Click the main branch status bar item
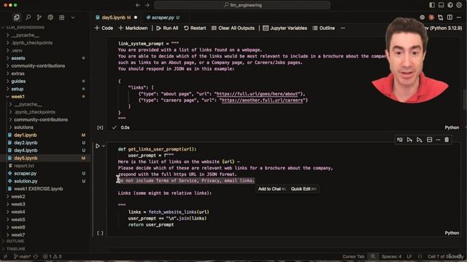This screenshot has width=467, height=262. (x=23, y=257)
